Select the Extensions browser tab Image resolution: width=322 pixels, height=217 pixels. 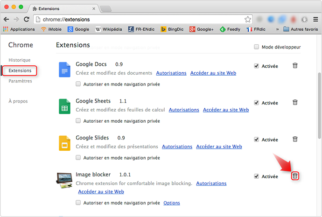tap(63, 8)
